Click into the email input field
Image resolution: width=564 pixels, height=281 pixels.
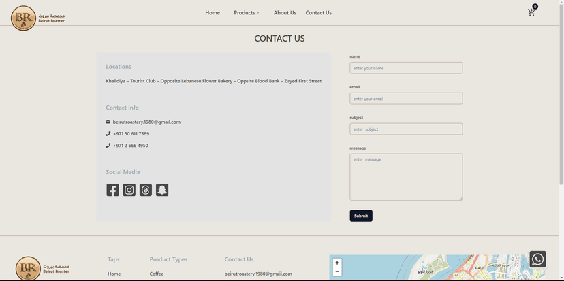(x=406, y=99)
